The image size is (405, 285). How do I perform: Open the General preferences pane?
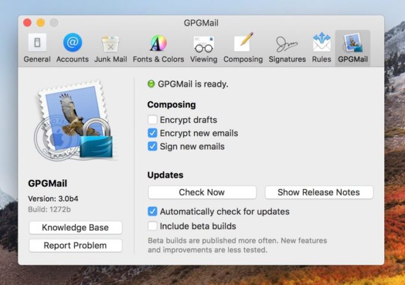coord(37,48)
